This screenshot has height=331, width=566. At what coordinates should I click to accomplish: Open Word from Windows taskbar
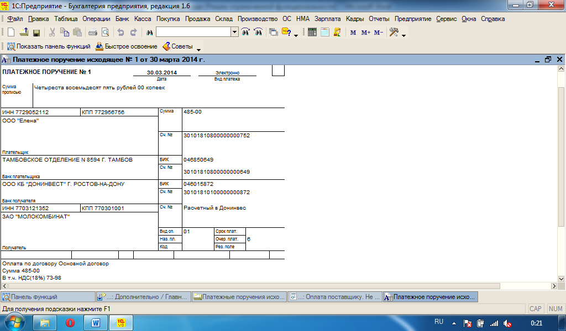[x=96, y=322]
